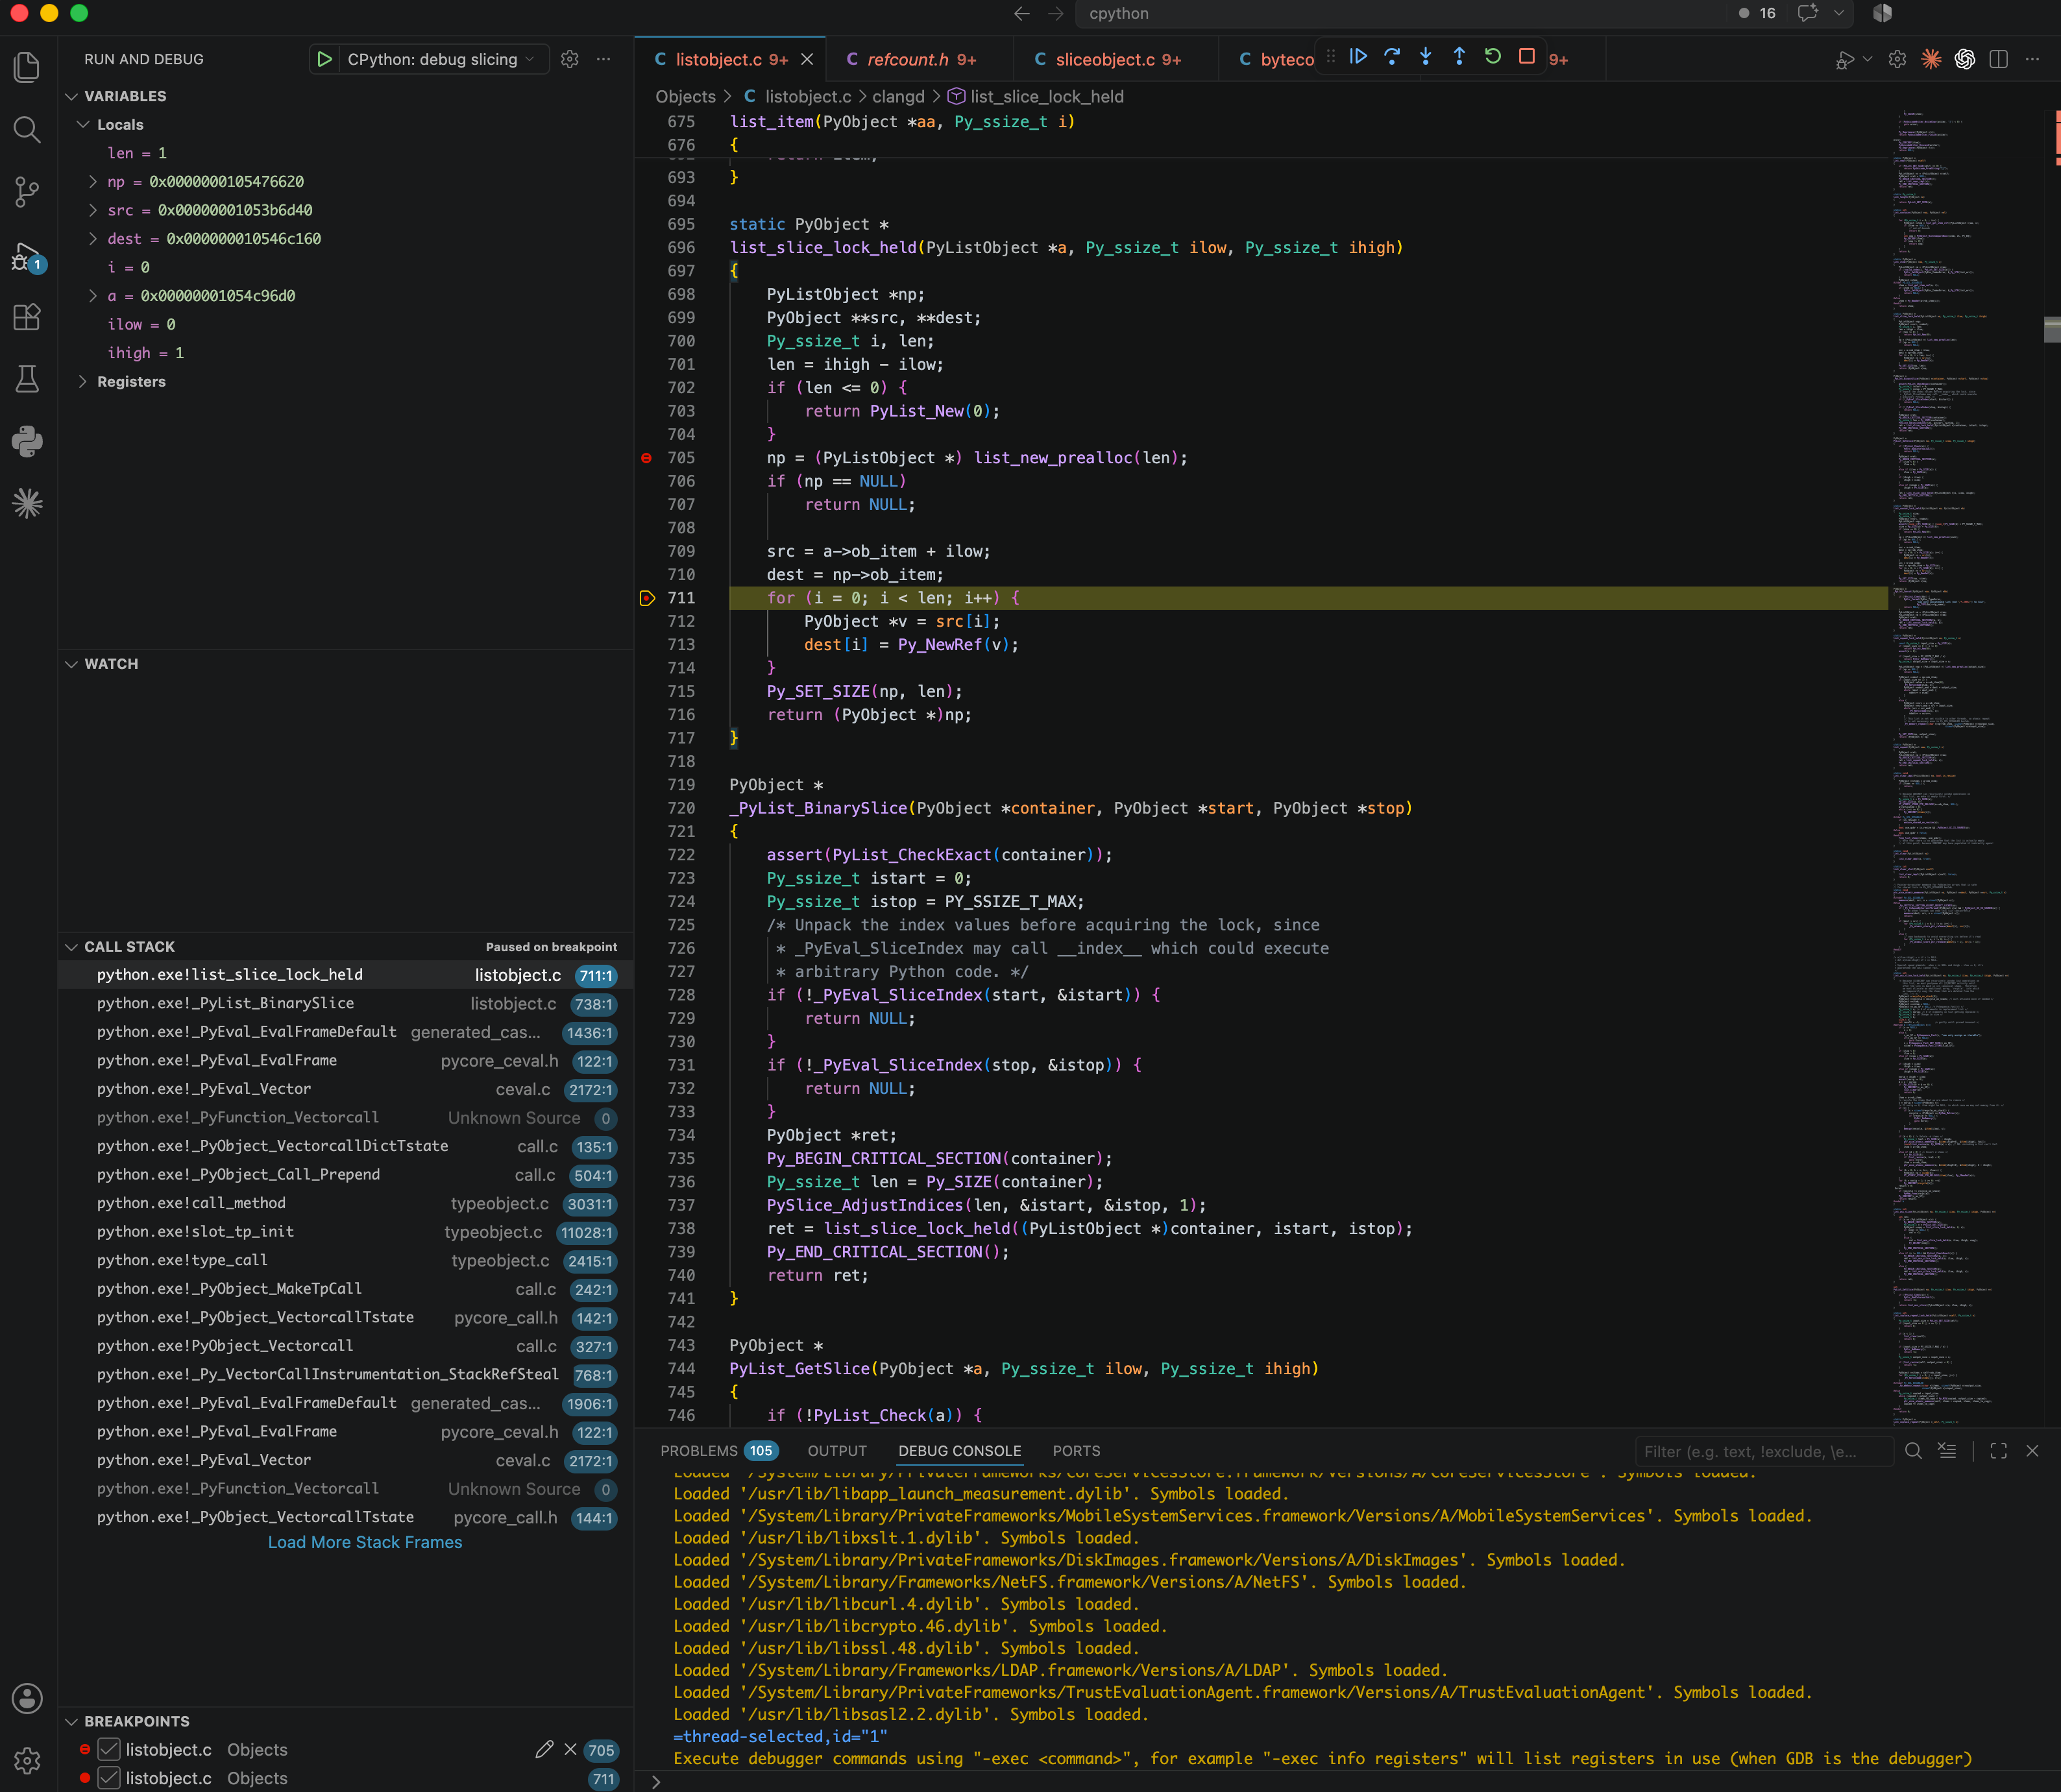Open the Testing beaker view
Screen dimensions: 2061x1792
pos(27,379)
